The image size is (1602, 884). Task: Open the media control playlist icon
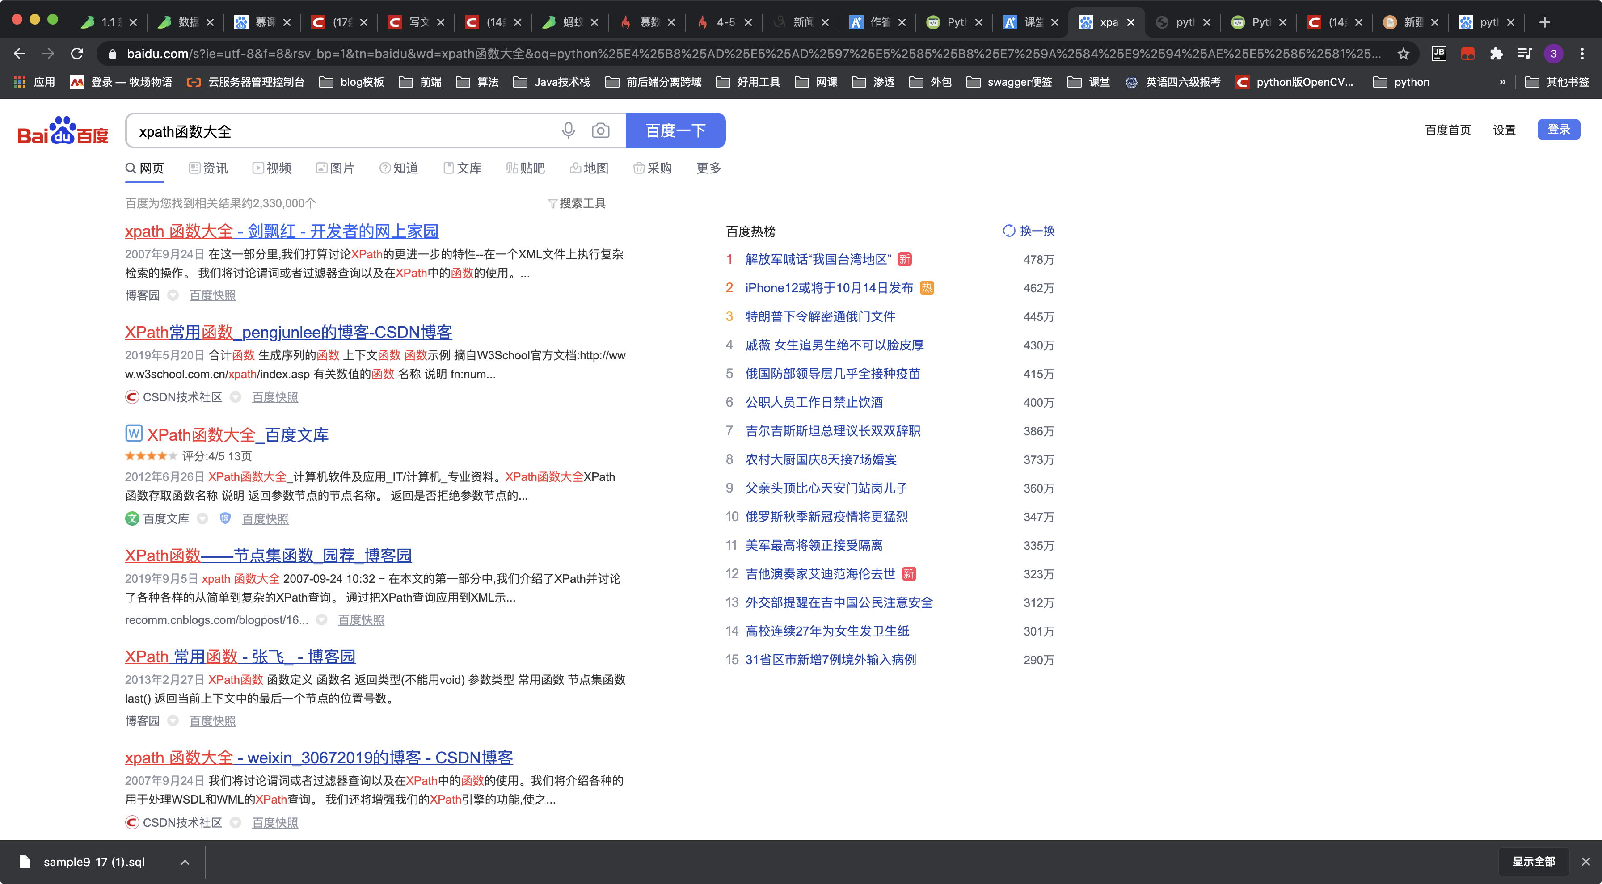(x=1524, y=54)
